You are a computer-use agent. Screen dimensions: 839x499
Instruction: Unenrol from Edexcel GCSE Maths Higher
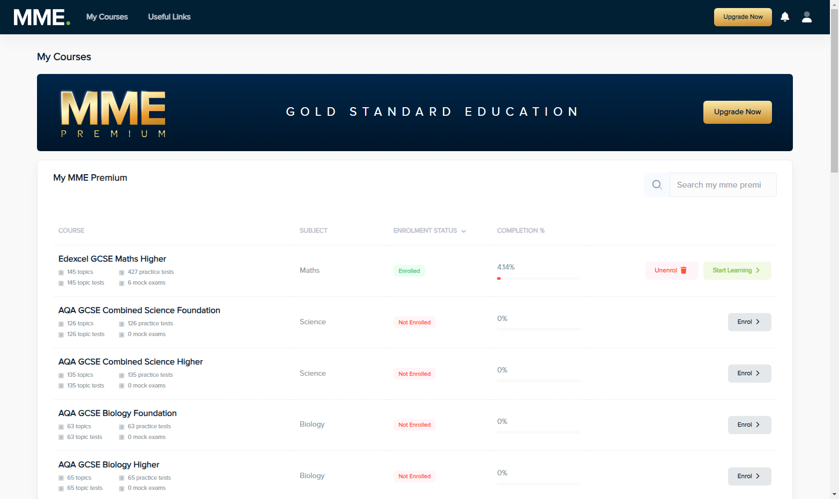(x=672, y=271)
